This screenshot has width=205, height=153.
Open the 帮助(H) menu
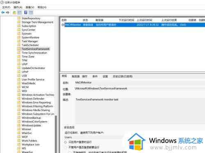click(42, 7)
